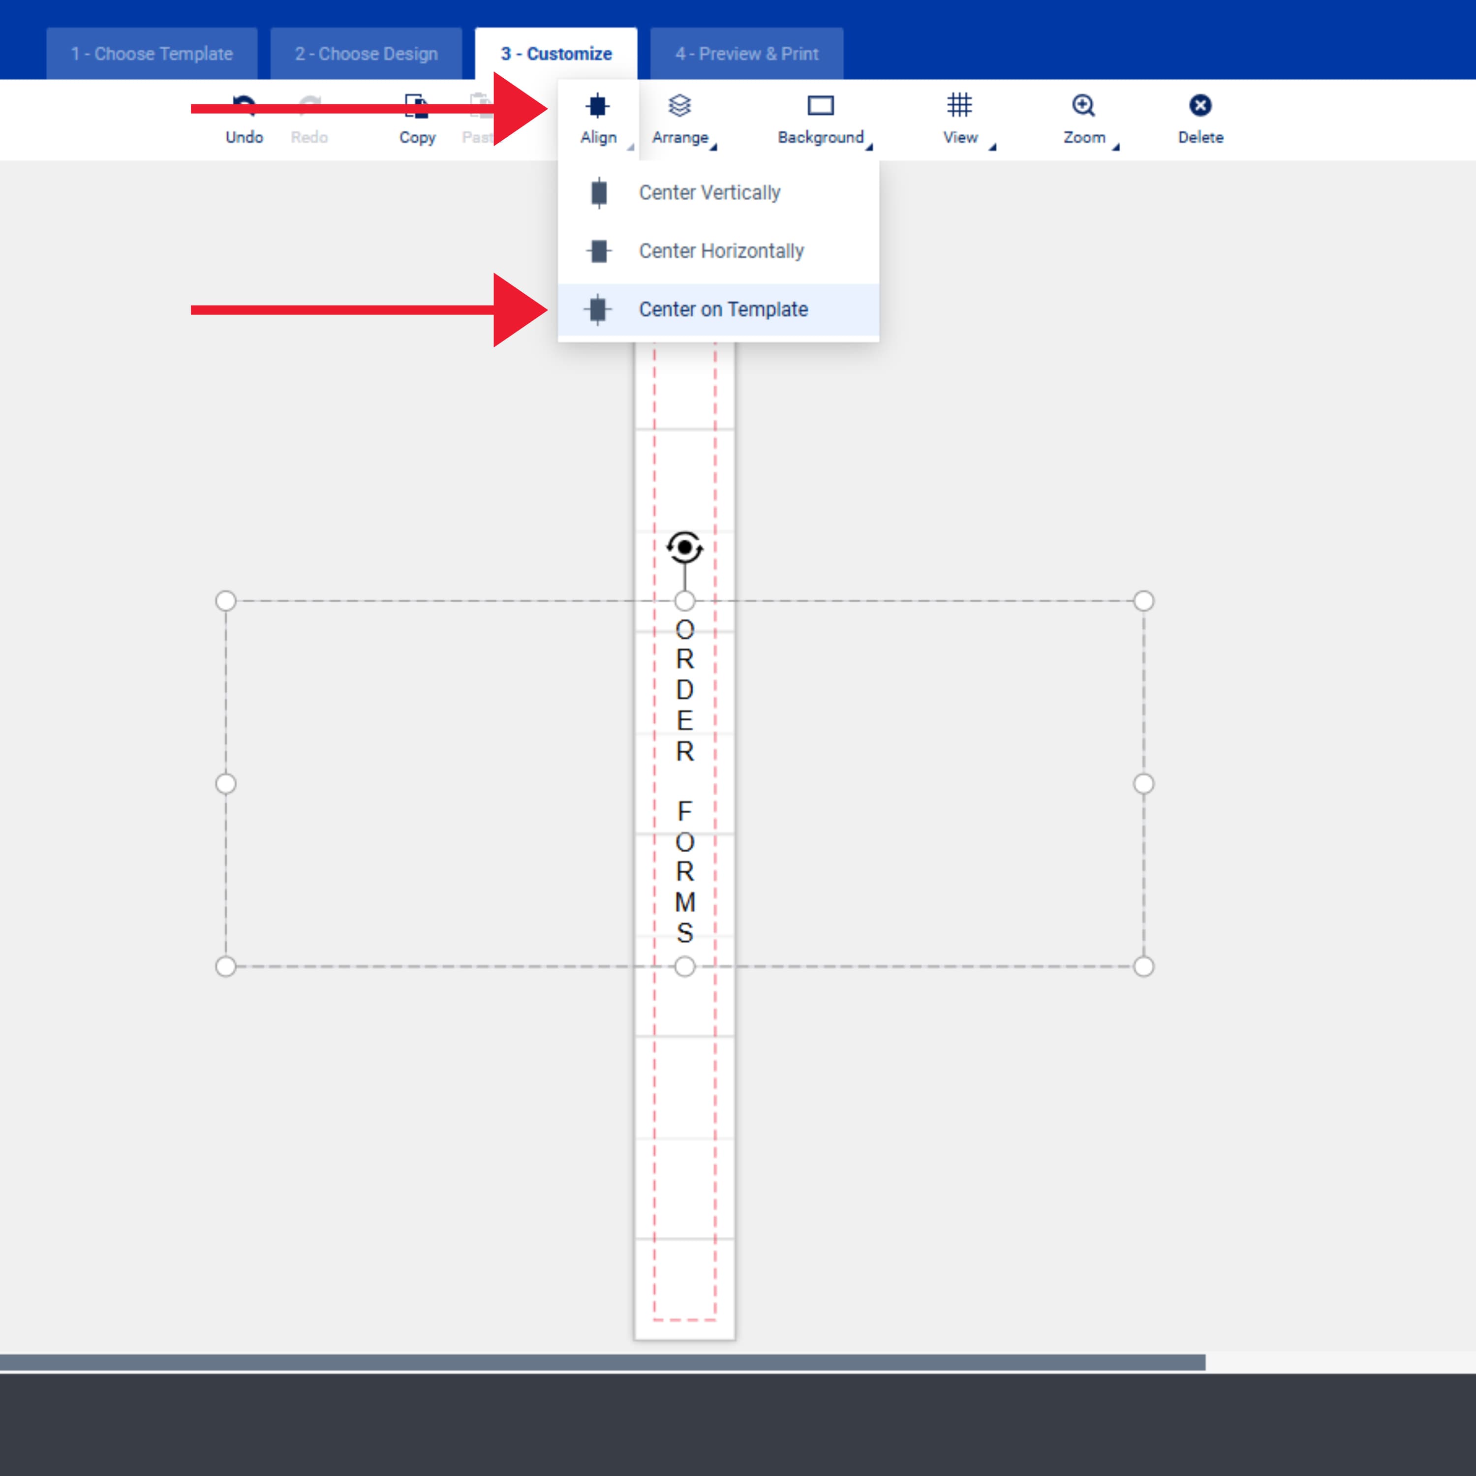Select the Center Horizontally menu option

tap(718, 250)
